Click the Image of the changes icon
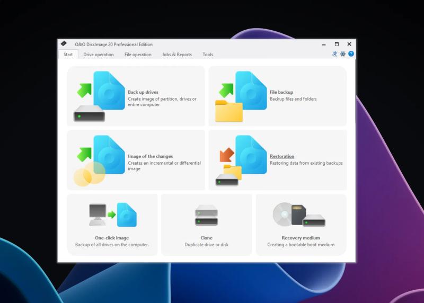Viewport: 424px width, 303px height. point(99,161)
